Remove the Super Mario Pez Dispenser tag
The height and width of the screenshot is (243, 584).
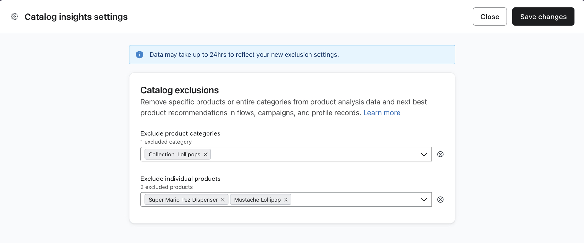[223, 200]
